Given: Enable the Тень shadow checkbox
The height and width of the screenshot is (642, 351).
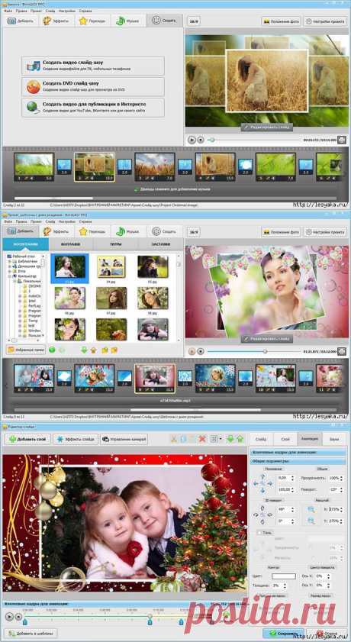Looking at the screenshot, I should click(259, 533).
